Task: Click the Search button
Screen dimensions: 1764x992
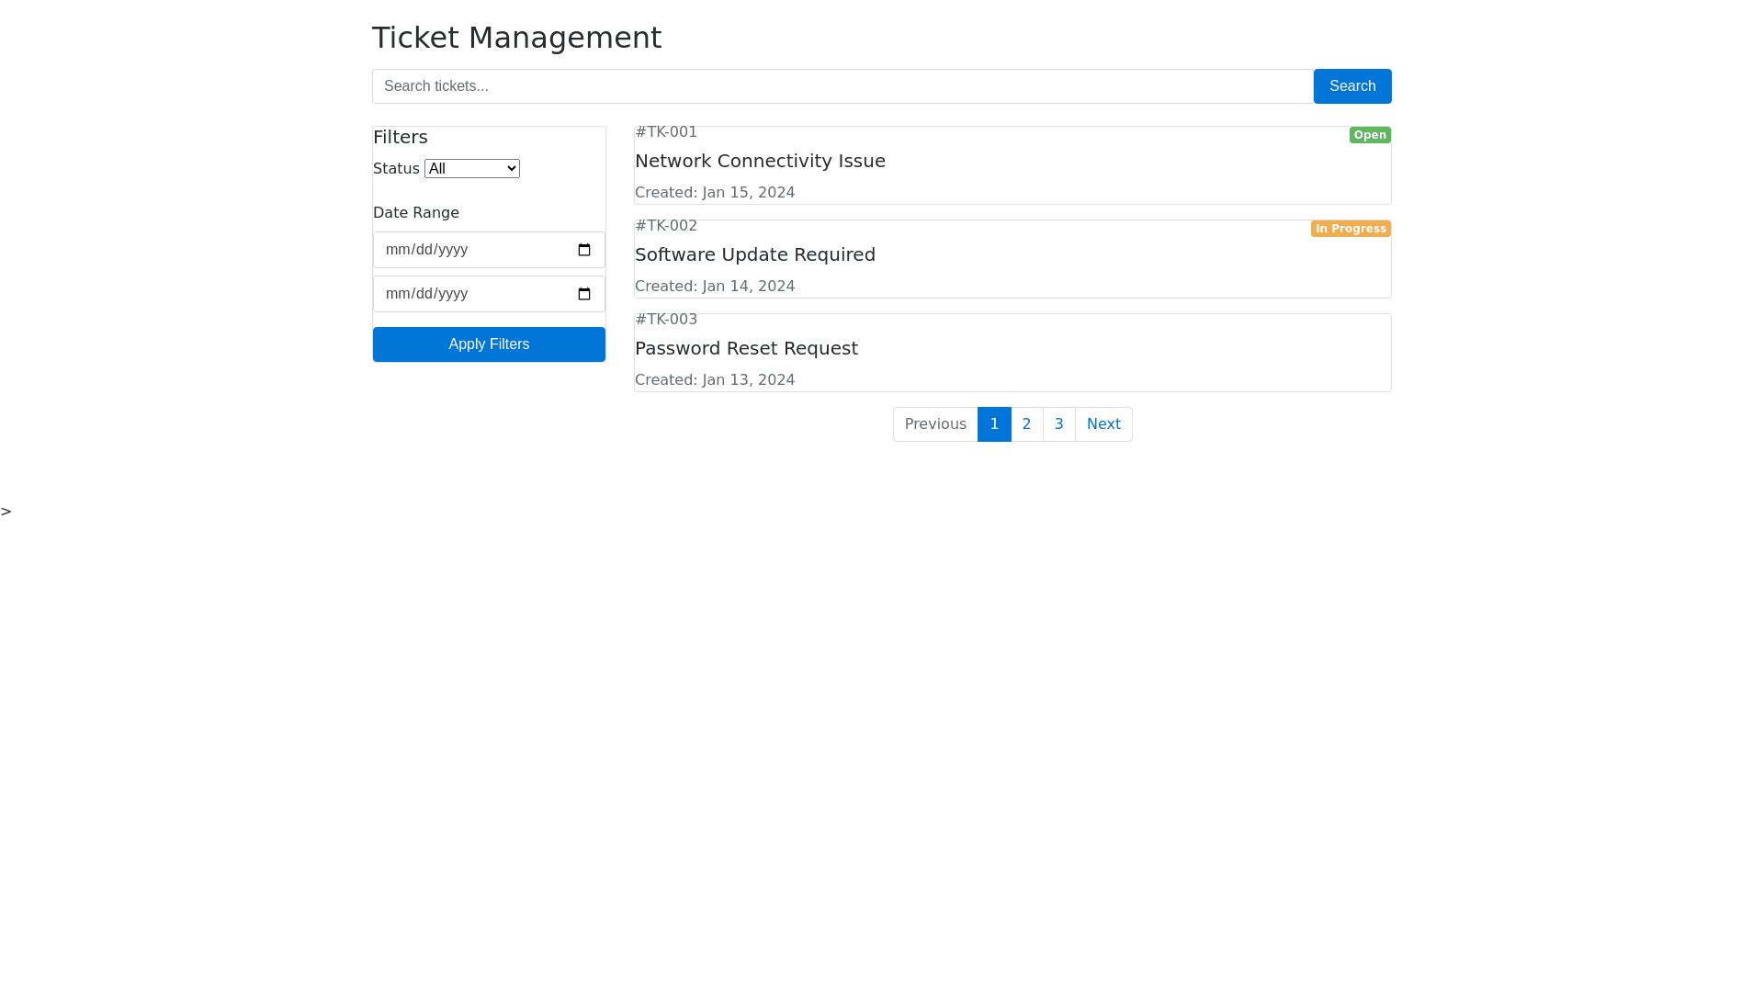Action: pyautogui.click(x=1351, y=86)
